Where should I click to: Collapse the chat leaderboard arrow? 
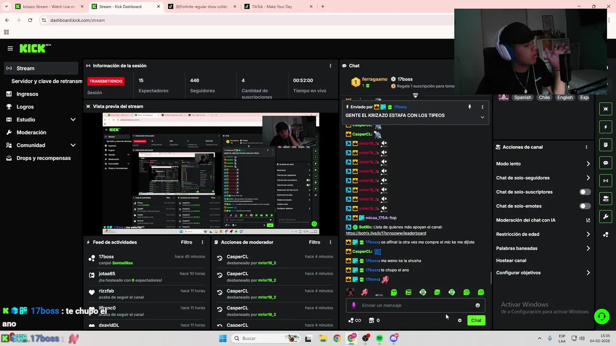pos(415,95)
